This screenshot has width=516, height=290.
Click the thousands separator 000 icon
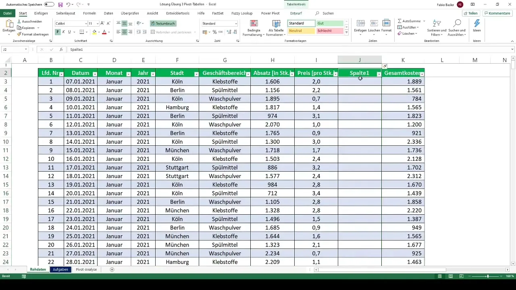pos(220,32)
